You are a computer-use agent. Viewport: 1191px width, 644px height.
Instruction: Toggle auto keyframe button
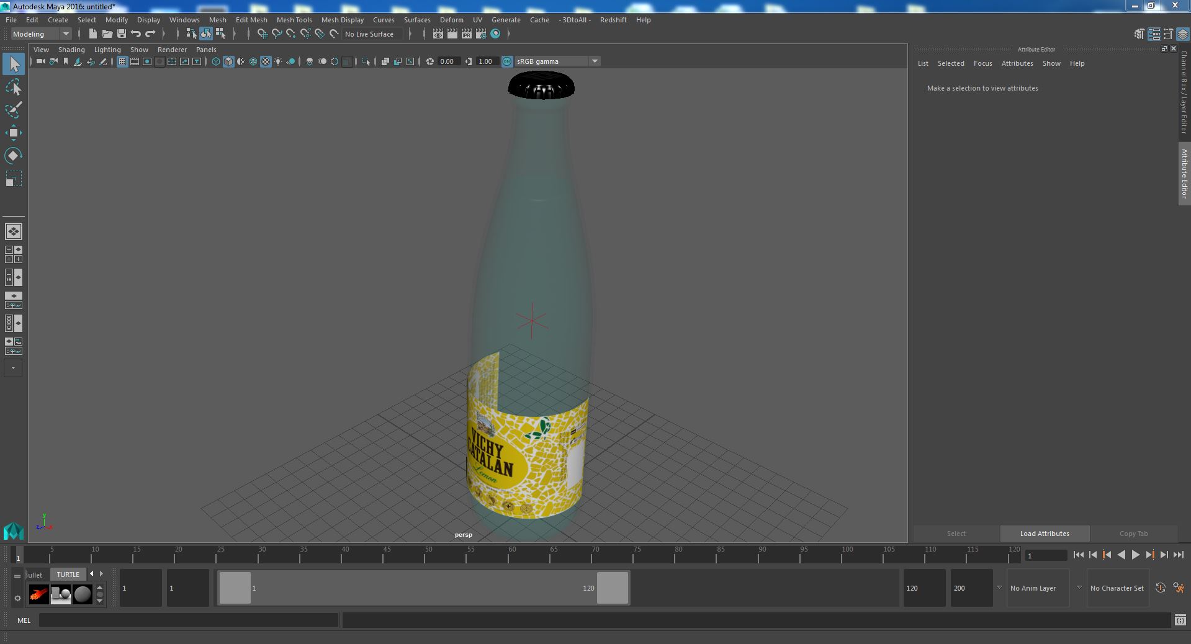(1160, 588)
